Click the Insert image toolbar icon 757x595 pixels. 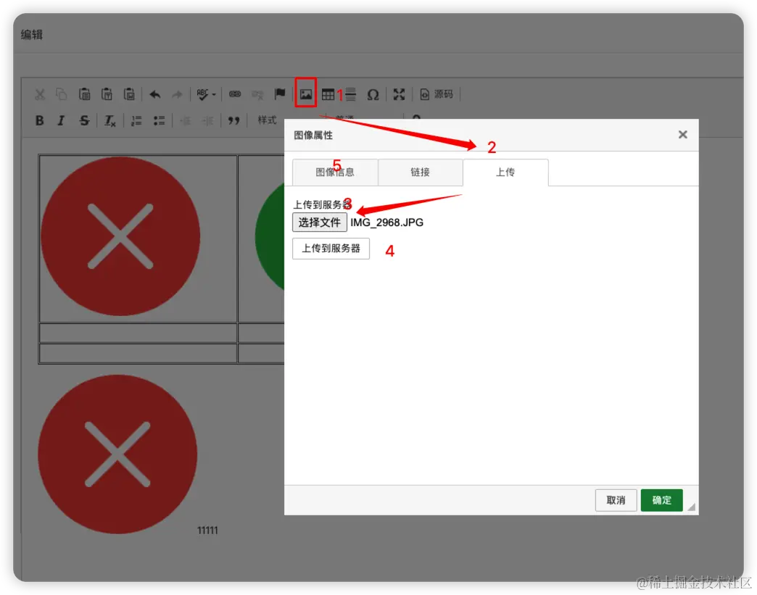point(305,93)
